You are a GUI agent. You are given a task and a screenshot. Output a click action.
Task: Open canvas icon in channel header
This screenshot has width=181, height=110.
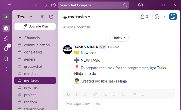173,17
